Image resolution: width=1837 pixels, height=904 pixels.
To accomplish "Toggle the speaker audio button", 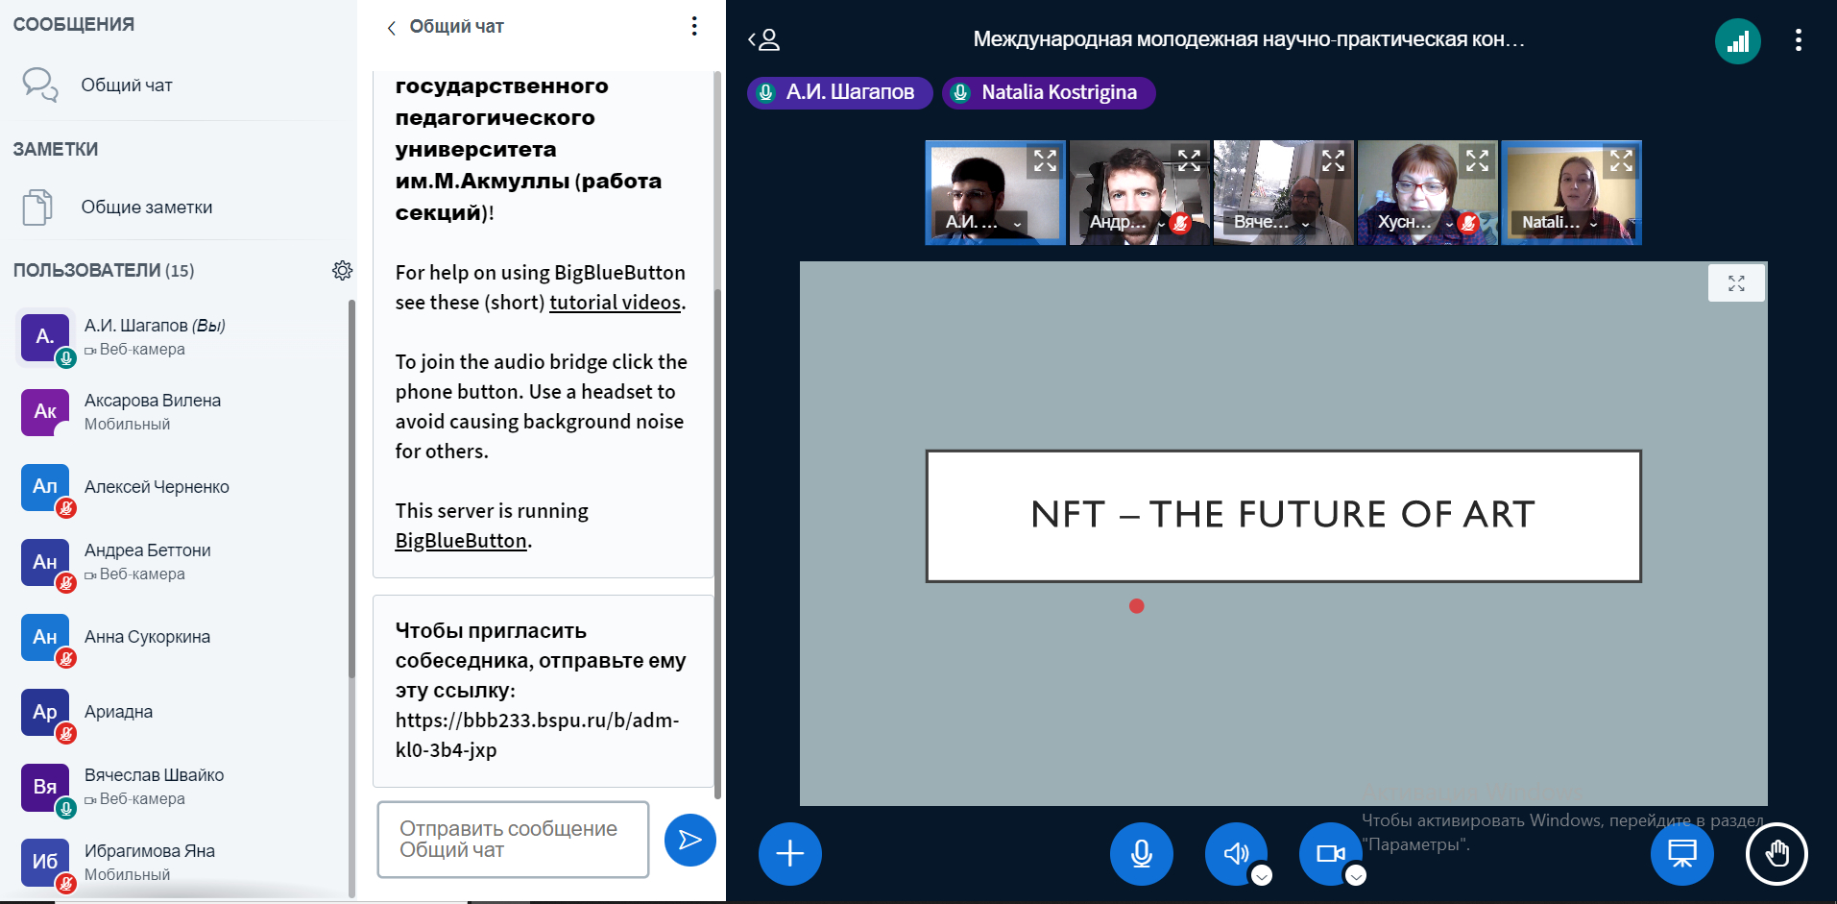I will tap(1236, 853).
